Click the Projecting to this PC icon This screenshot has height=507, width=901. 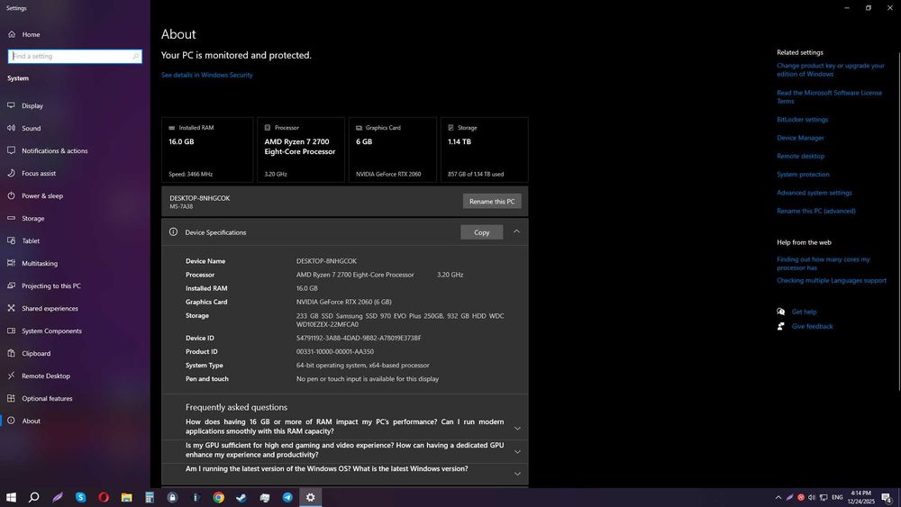tap(11, 285)
